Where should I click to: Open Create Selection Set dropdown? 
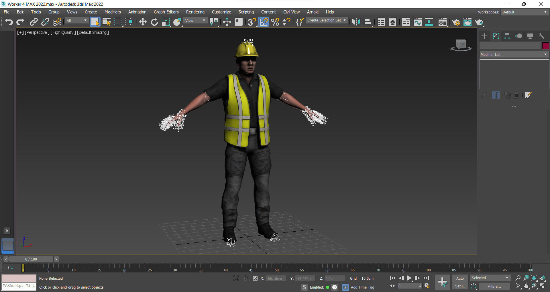tap(327, 20)
